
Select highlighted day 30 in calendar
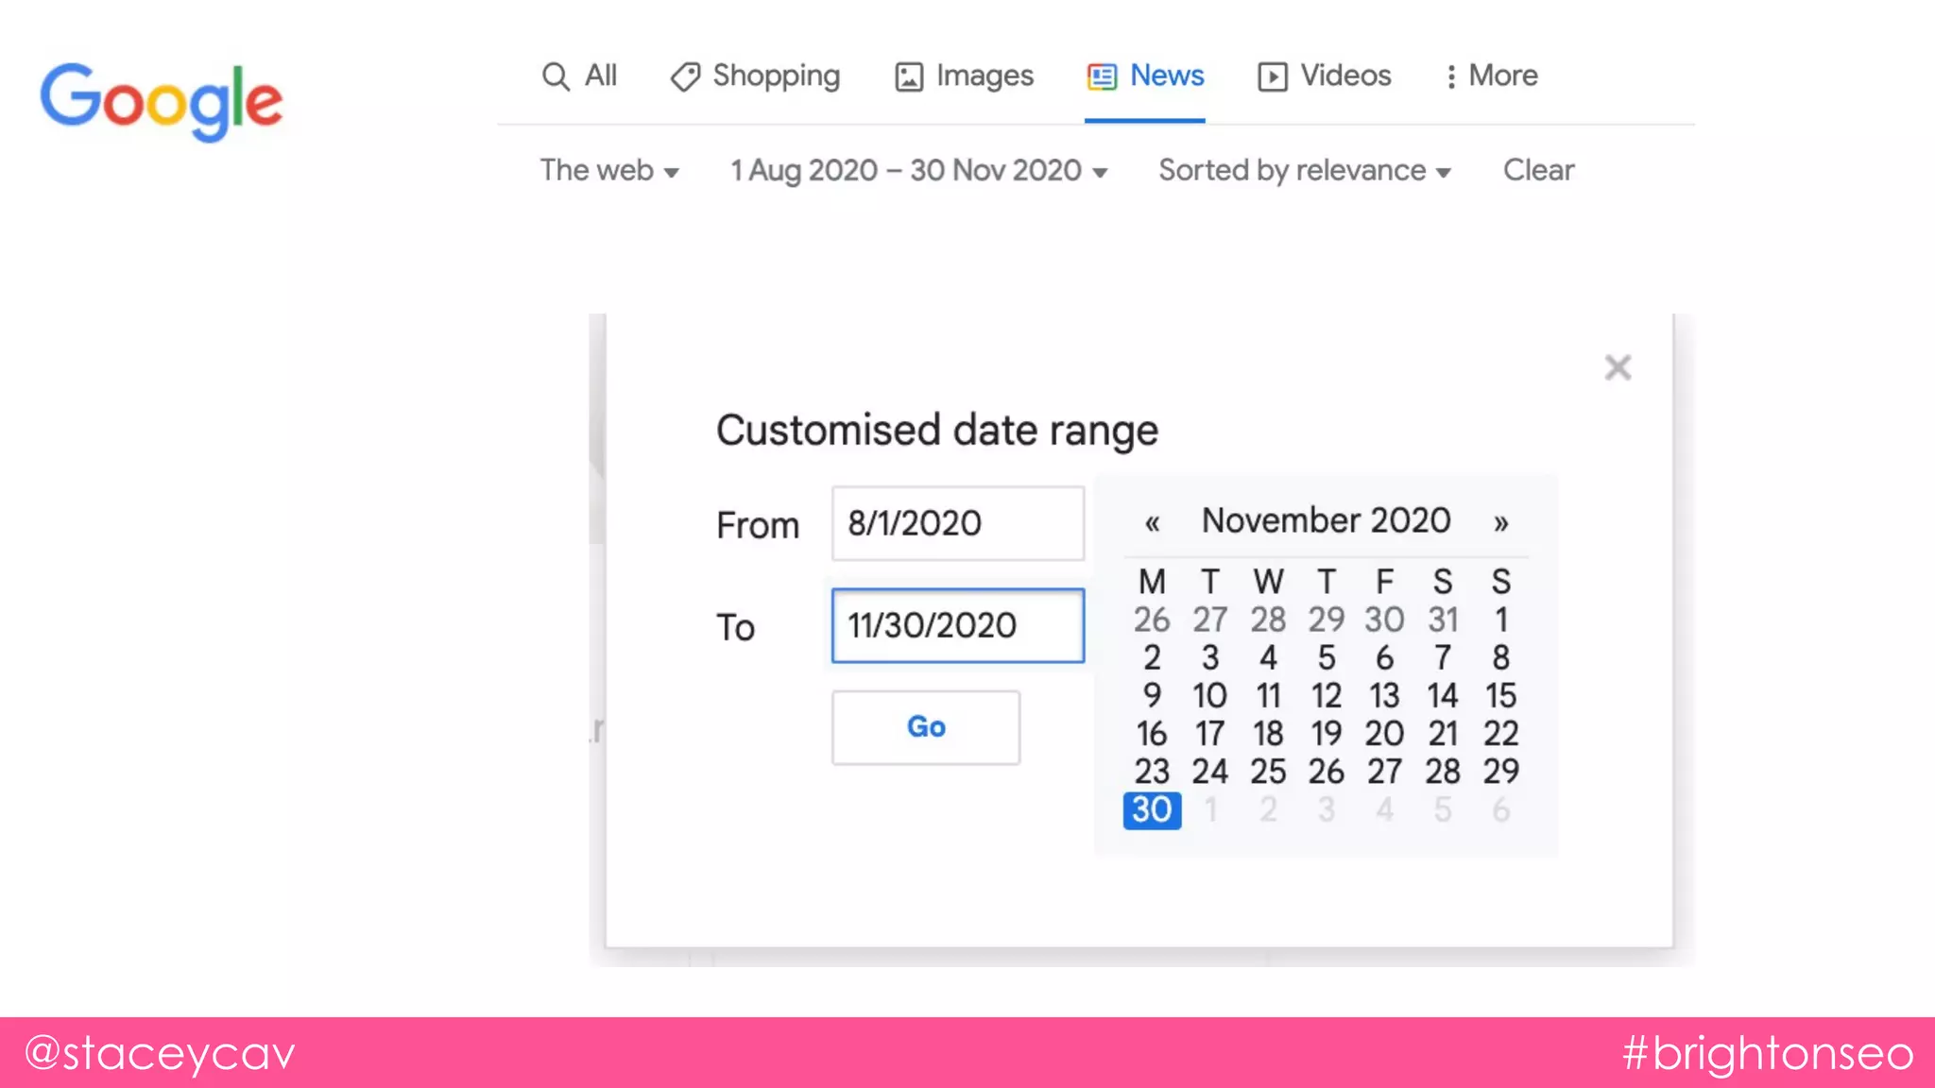click(x=1152, y=810)
